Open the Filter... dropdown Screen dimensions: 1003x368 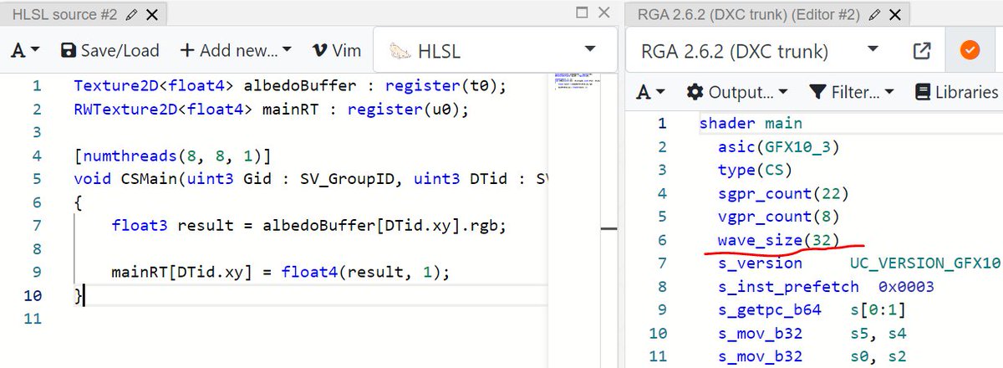point(852,92)
